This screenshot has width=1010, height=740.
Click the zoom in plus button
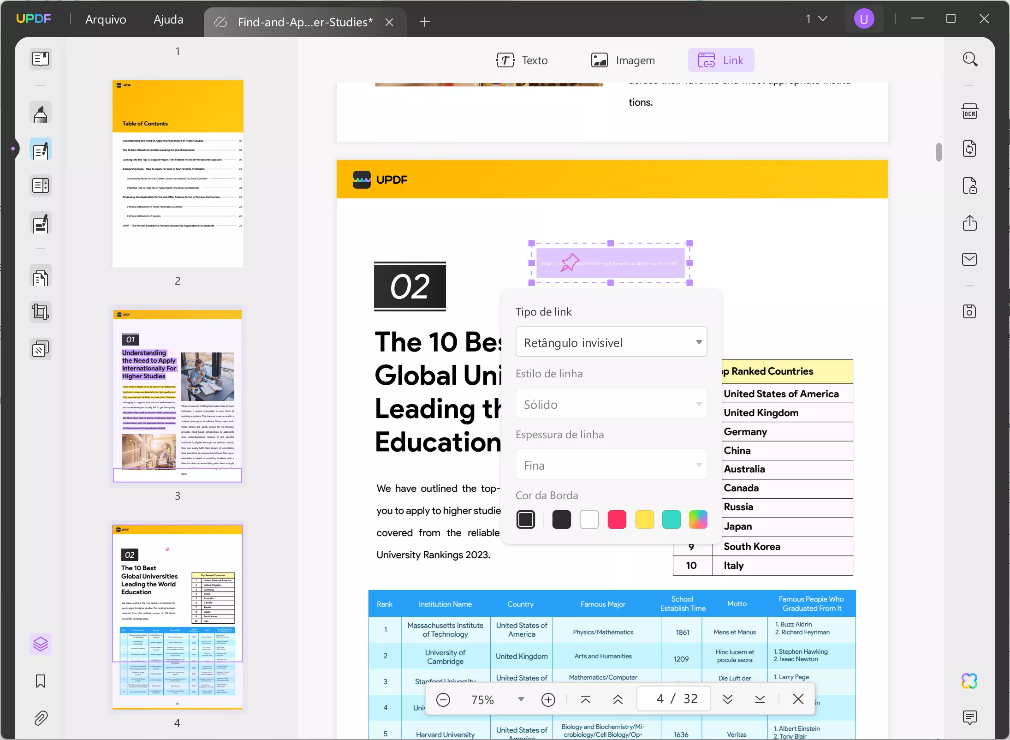(x=548, y=699)
